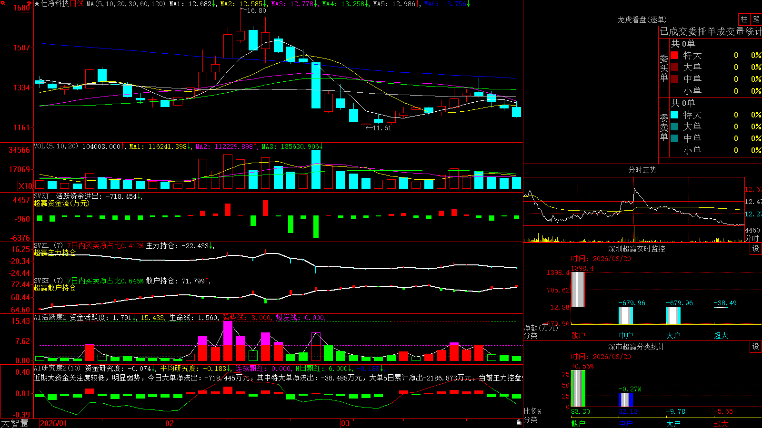Click dark red 中单 swatch under 委买单
Image resolution: width=762 pixels, height=428 pixels.
tap(674, 79)
